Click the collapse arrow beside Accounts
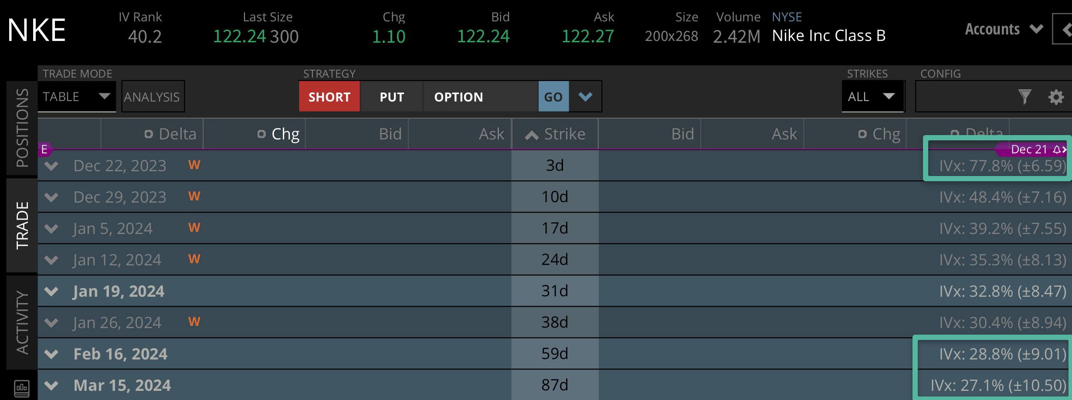Image resolution: width=1072 pixels, height=400 pixels. [x=1065, y=29]
